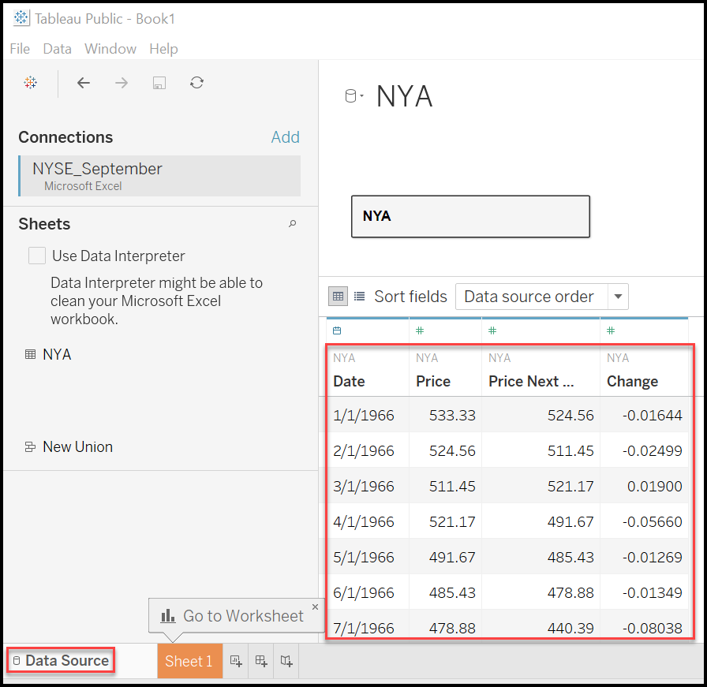This screenshot has height=687, width=707.
Task: Click the Redo forward arrow icon
Action: click(121, 82)
